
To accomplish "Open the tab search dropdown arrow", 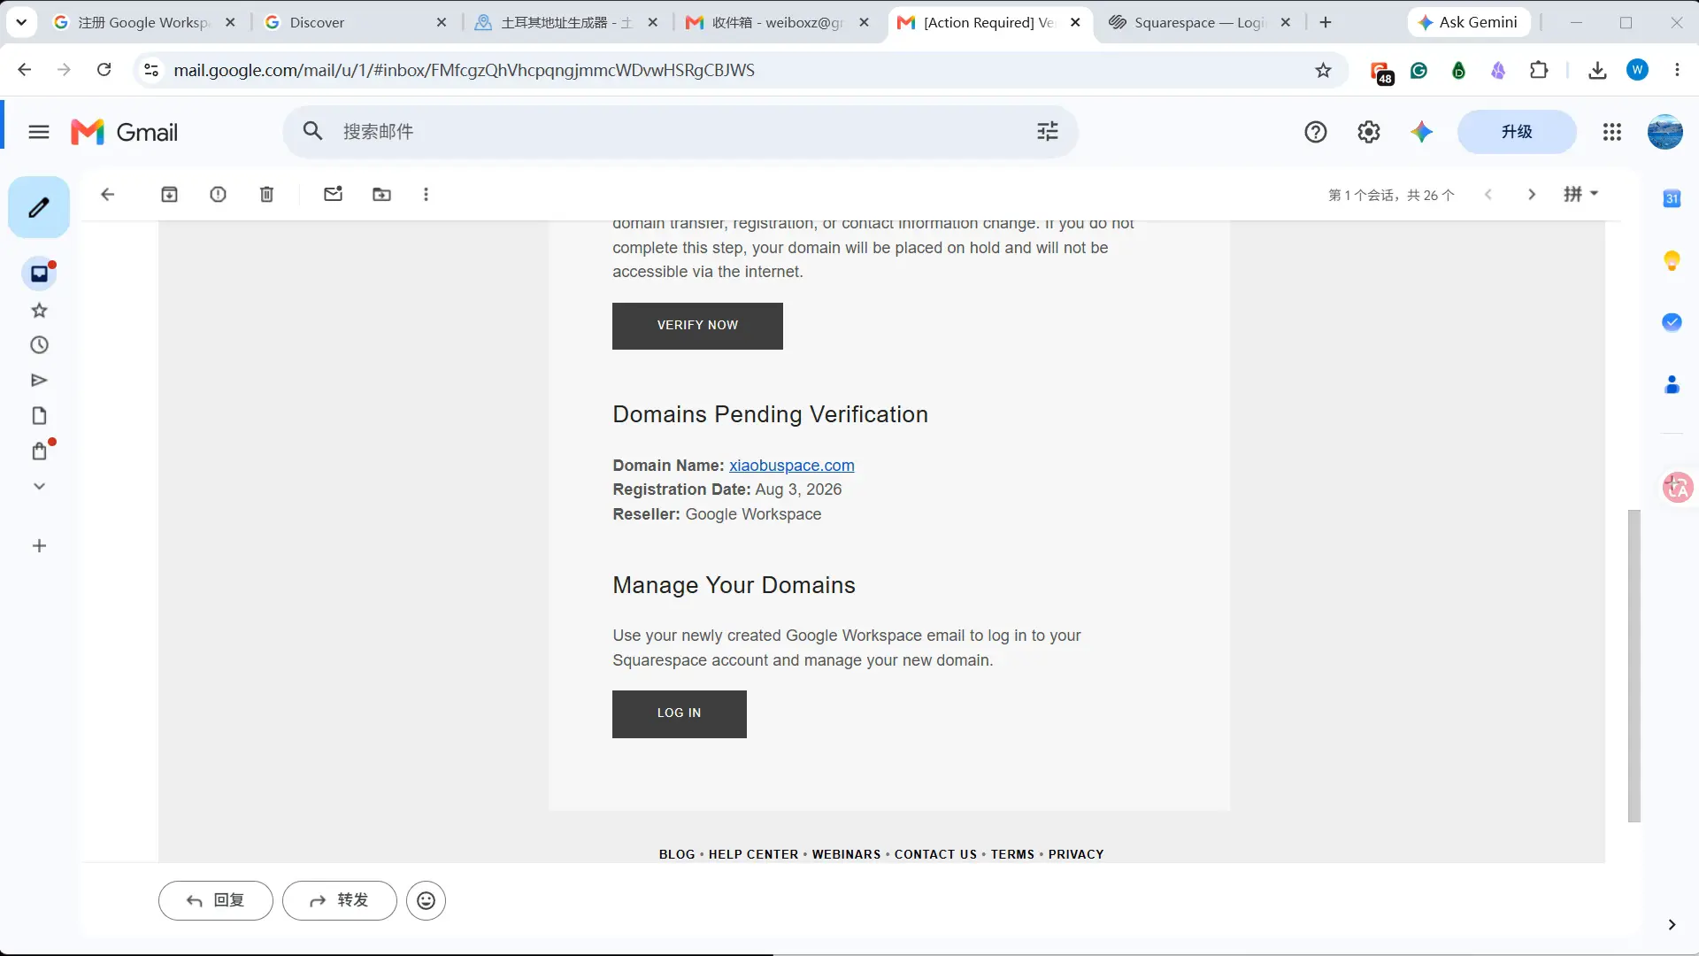I will click(21, 22).
